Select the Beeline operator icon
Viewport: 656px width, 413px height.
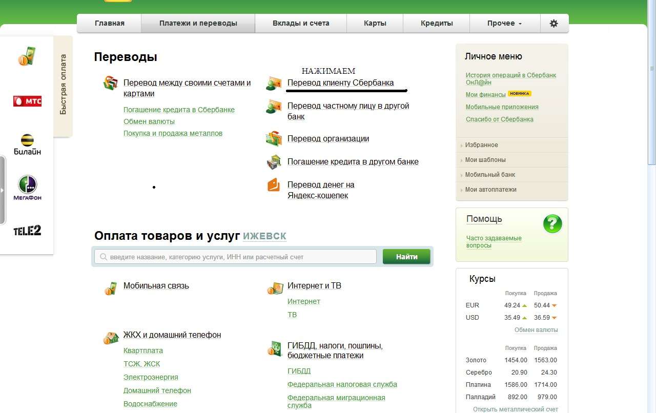tap(27, 144)
